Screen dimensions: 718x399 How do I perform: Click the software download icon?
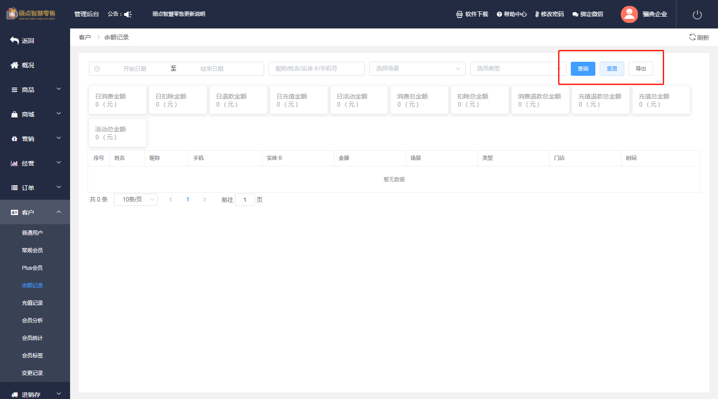point(459,14)
